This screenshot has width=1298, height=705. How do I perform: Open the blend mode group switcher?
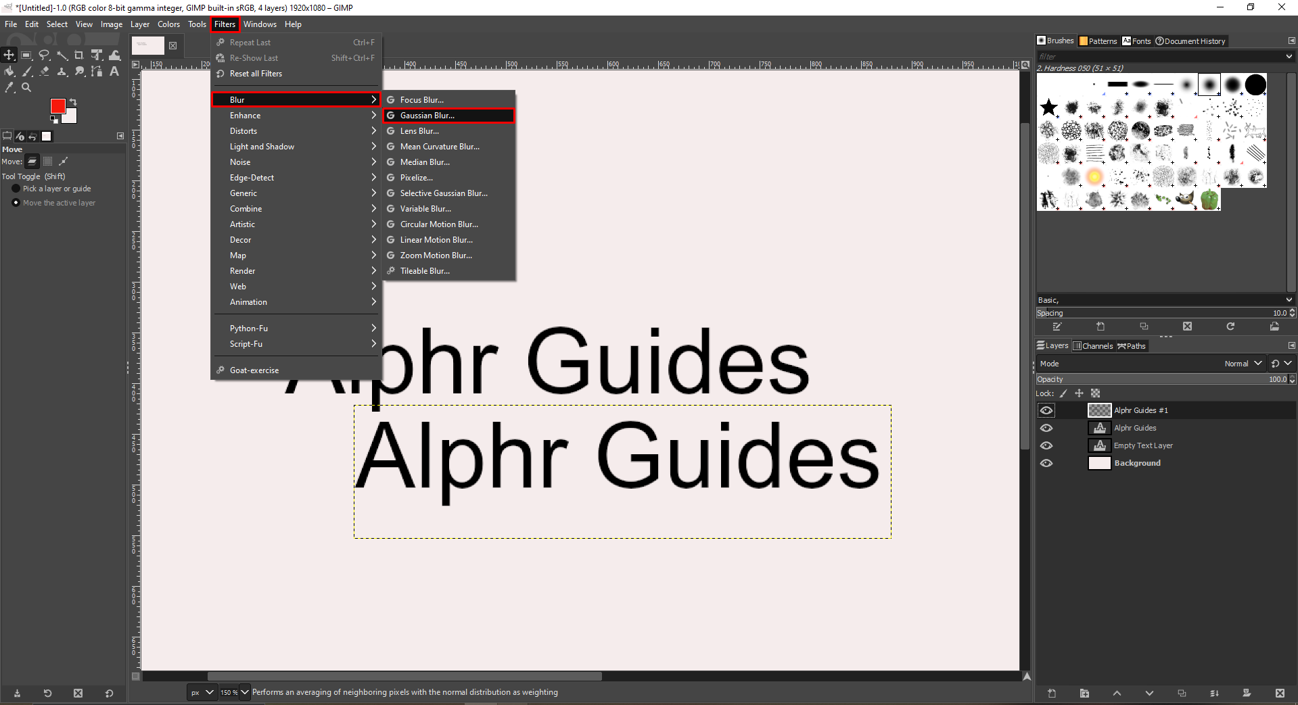pos(1281,364)
